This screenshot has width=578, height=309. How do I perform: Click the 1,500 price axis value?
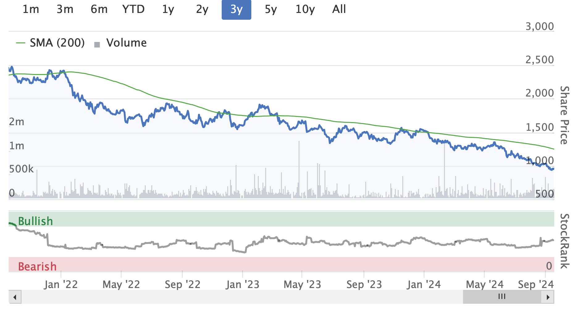[540, 127]
